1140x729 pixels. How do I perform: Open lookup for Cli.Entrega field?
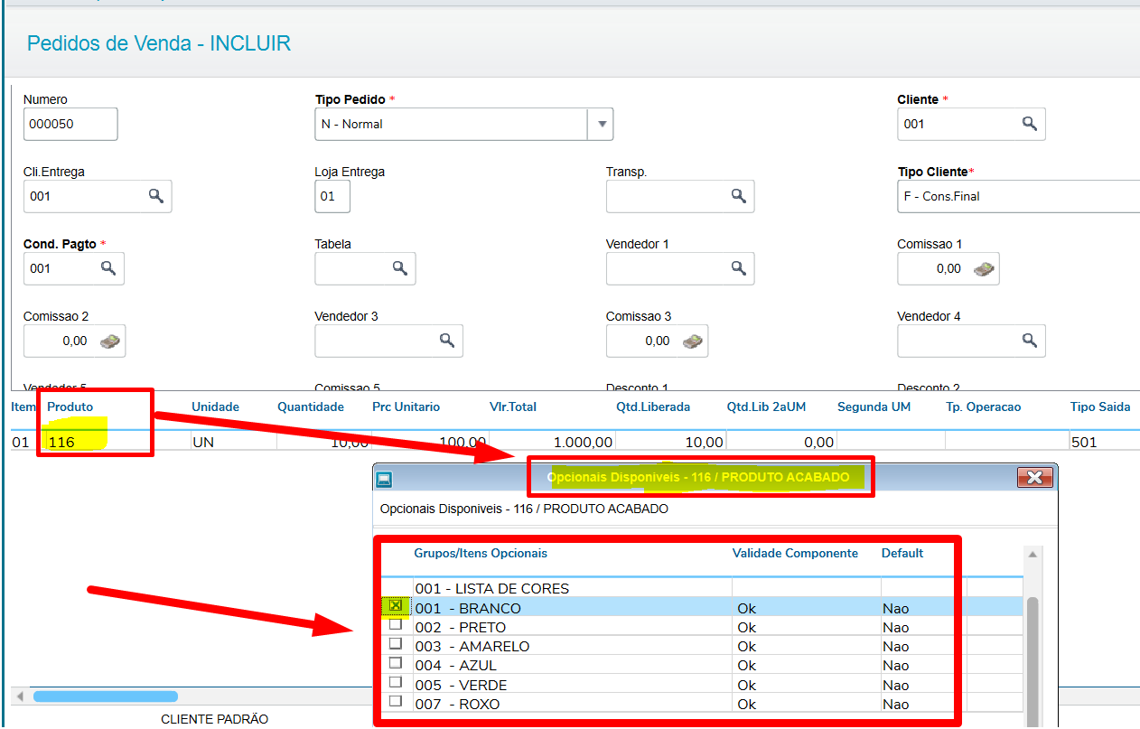[155, 196]
